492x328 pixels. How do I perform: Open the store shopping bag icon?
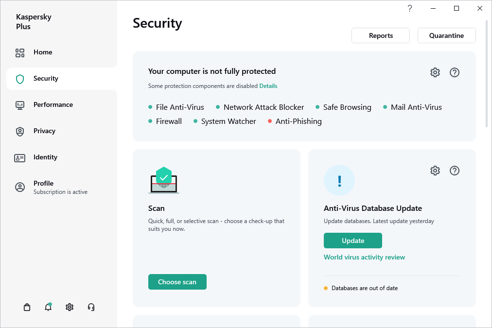27,307
